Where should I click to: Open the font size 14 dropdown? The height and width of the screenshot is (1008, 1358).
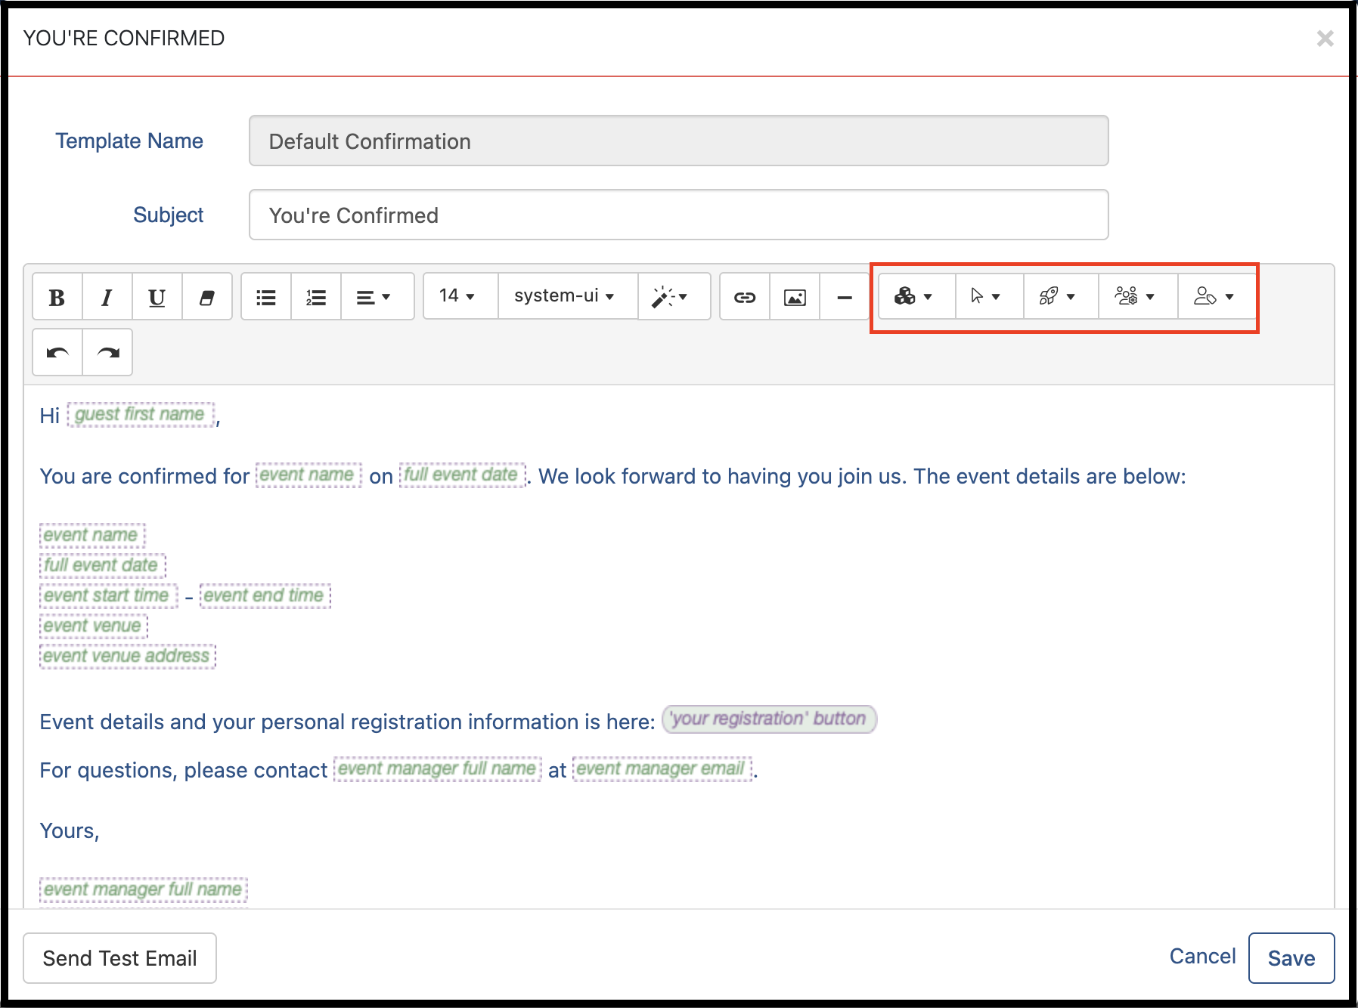[460, 295]
